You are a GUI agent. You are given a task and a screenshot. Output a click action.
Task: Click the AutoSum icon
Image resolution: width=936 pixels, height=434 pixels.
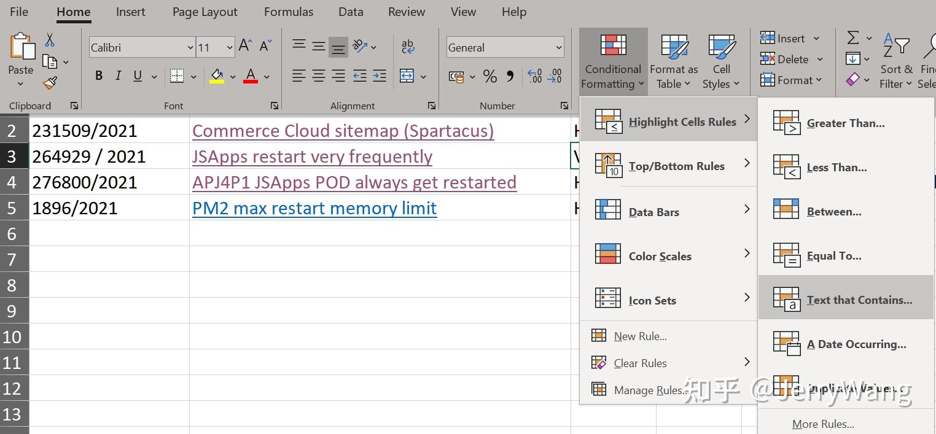tap(854, 37)
